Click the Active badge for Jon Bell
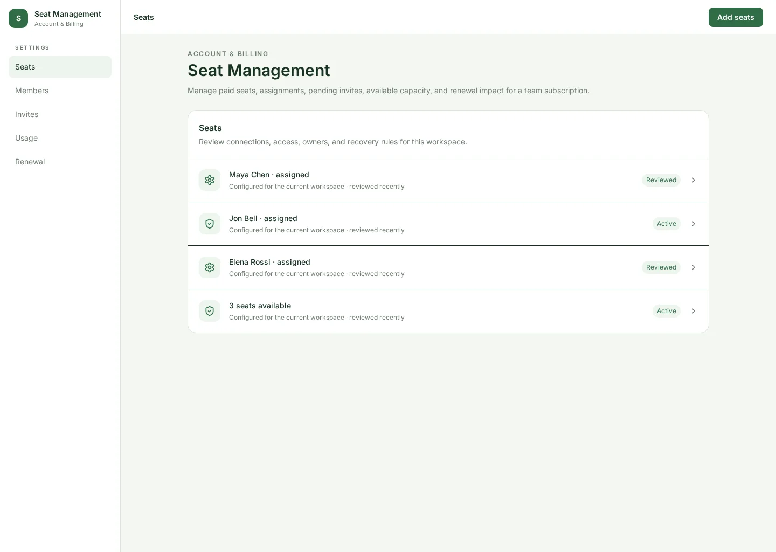Image resolution: width=776 pixels, height=552 pixels. coord(667,224)
